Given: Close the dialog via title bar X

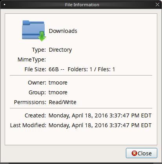Looking at the screenshot, I should (157, 5).
